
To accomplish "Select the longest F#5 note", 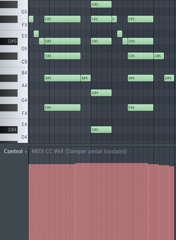I will tap(62, 19).
